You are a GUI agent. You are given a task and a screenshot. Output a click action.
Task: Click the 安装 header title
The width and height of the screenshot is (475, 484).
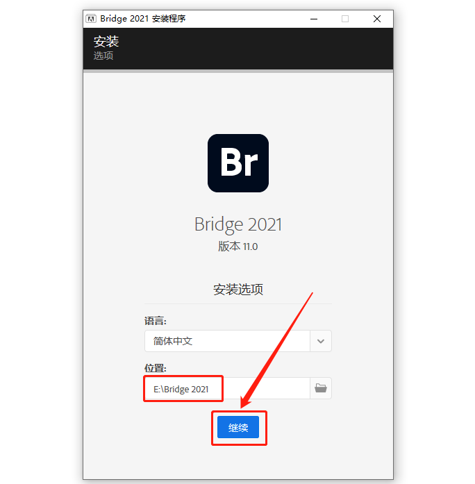click(106, 42)
